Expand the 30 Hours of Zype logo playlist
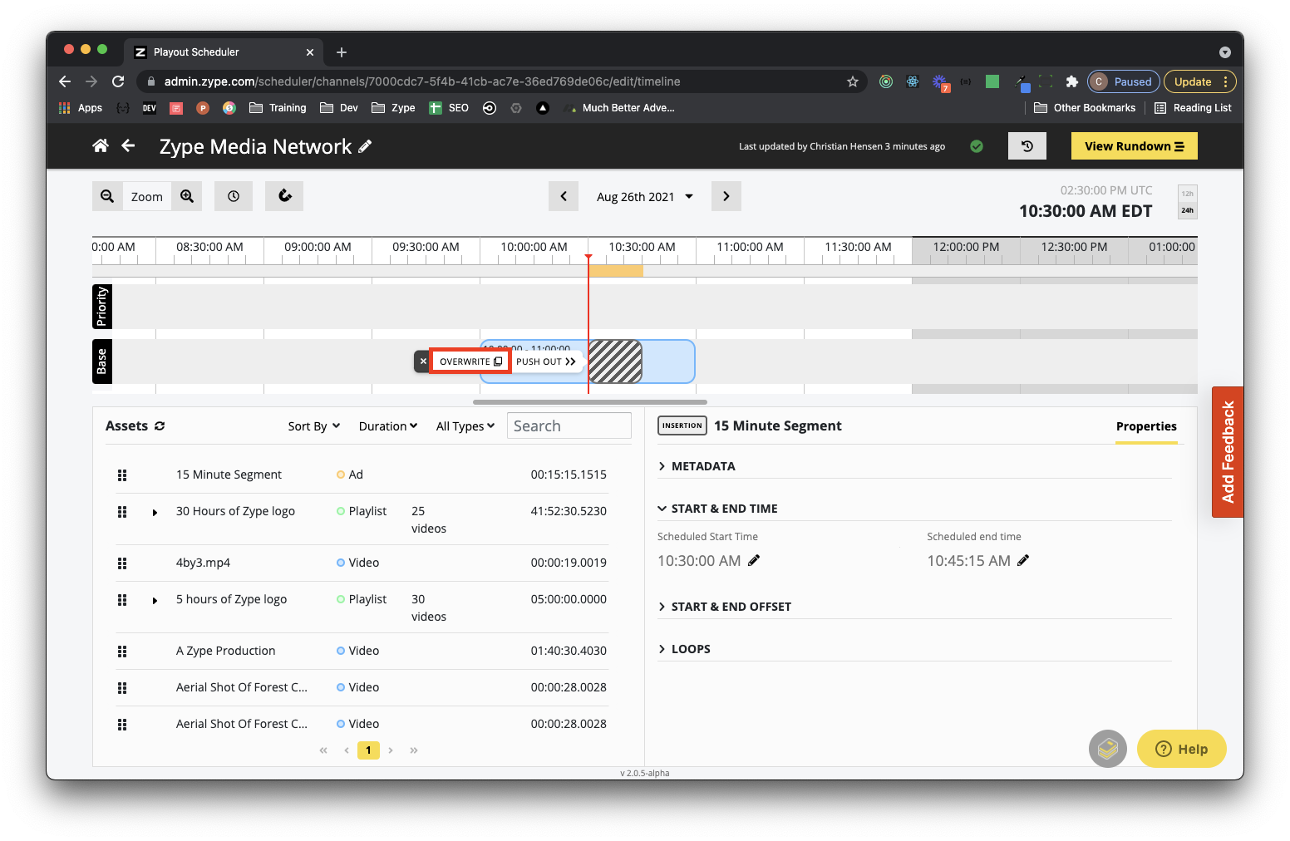This screenshot has height=841, width=1290. click(x=155, y=513)
